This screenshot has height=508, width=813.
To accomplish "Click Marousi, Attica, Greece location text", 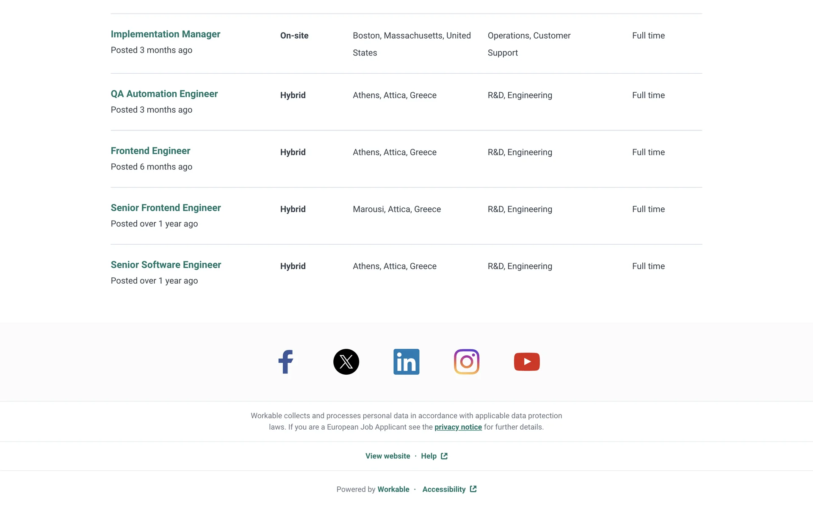I will click(x=396, y=210).
